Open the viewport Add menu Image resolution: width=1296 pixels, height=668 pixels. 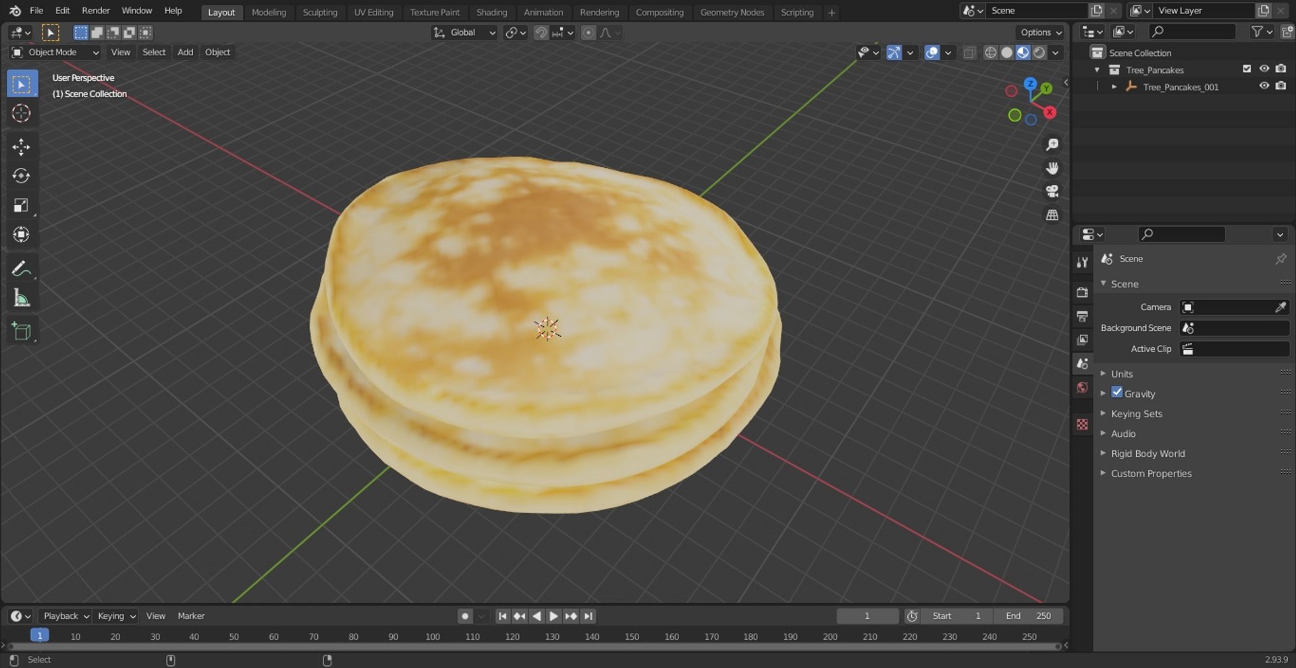coord(185,52)
